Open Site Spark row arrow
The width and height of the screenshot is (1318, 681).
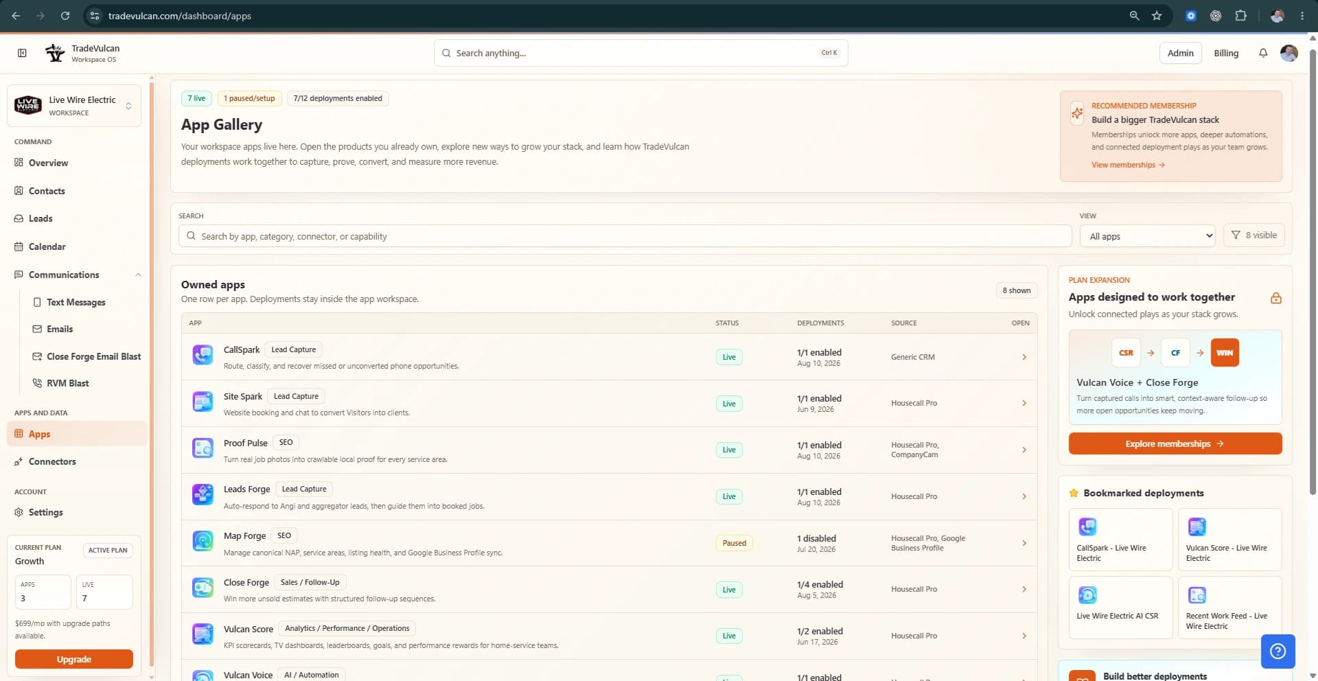[1024, 403]
